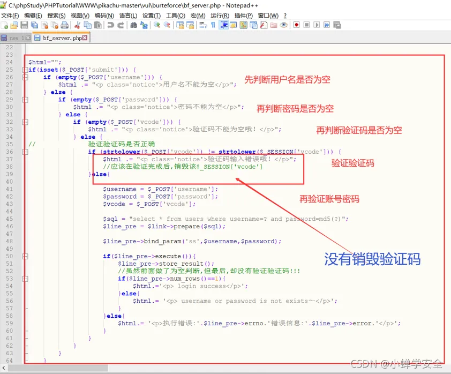Click the Replace toolbar icon
This screenshot has height=374, width=451.
pyautogui.click(x=144, y=25)
